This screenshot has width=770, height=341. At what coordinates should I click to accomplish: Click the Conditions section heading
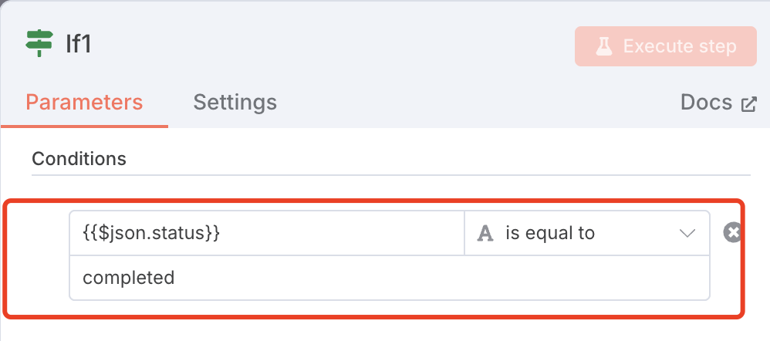point(79,159)
